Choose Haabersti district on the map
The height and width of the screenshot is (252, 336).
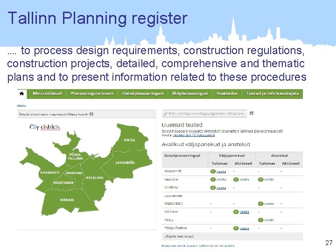coord(50,173)
